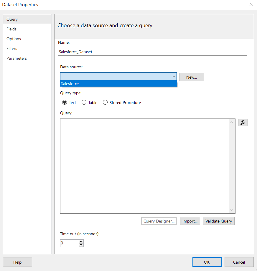
Task: Cancel the Dataset Properties dialog
Action: 239,262
